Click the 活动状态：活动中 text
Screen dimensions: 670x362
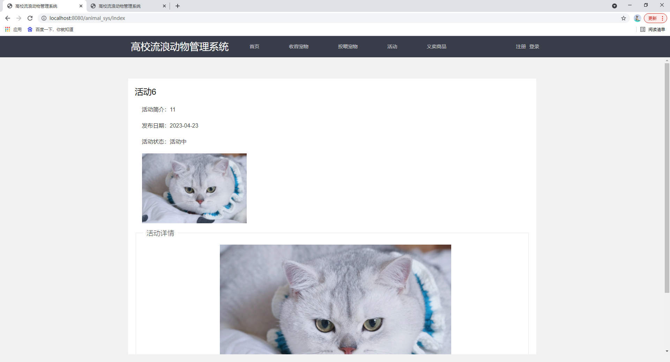click(x=164, y=142)
